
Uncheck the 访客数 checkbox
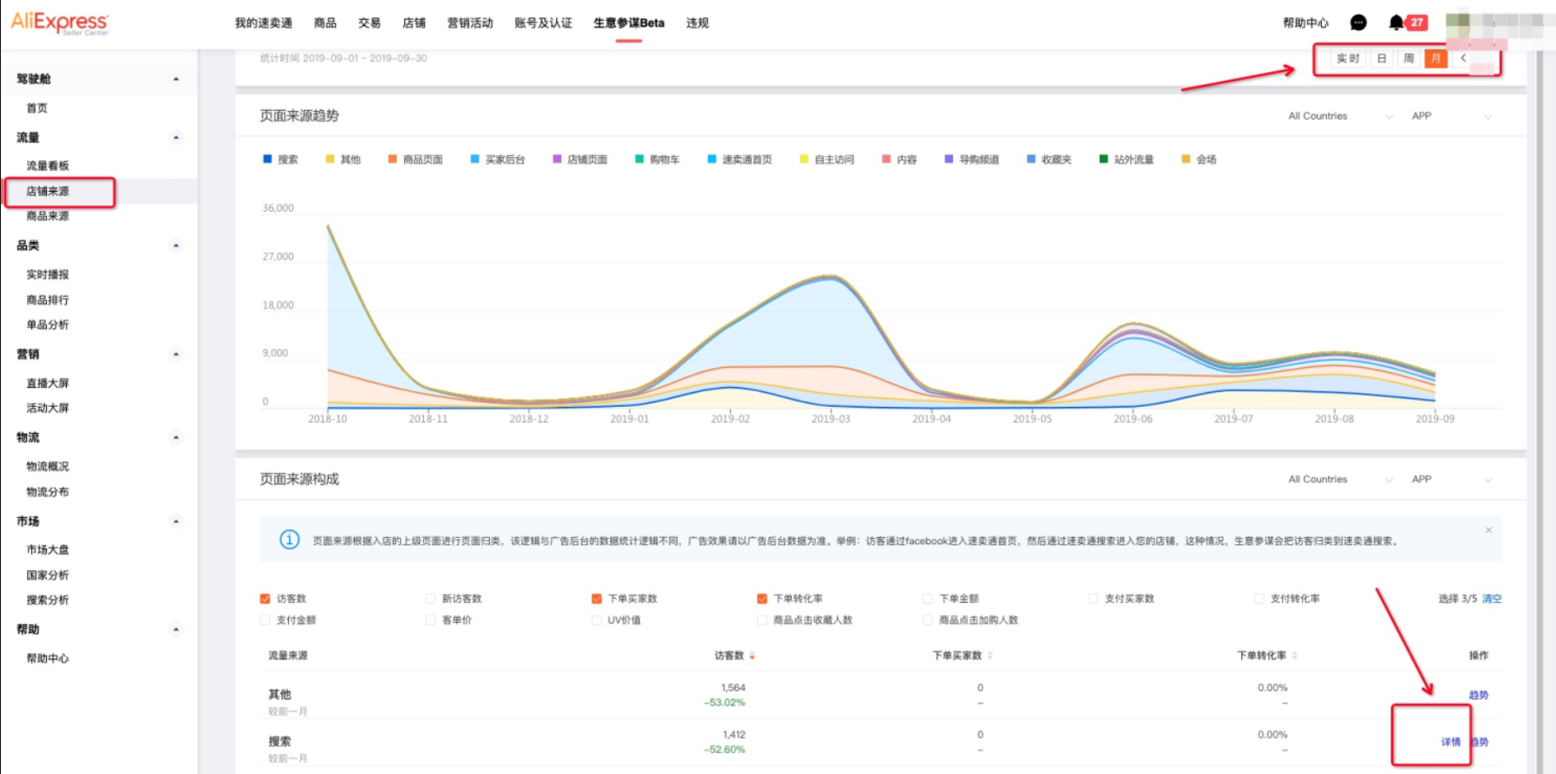coord(265,599)
